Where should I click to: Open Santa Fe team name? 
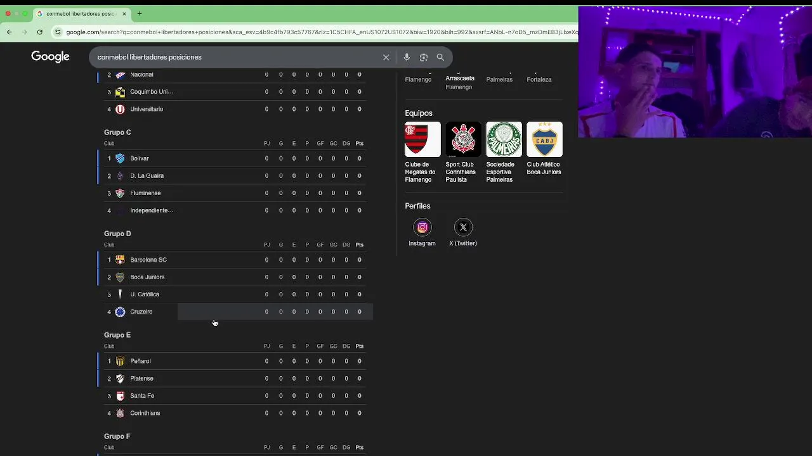pos(142,396)
